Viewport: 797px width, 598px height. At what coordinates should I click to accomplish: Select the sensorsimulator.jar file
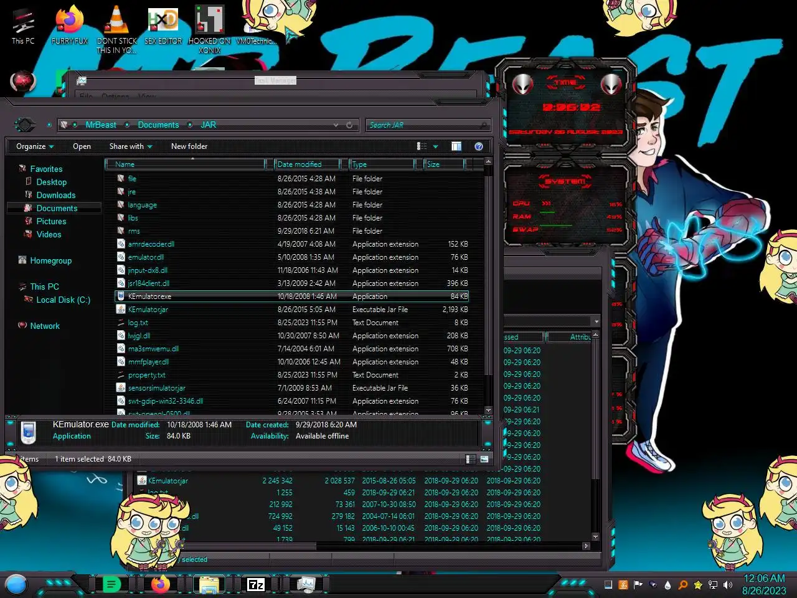pyautogui.click(x=156, y=388)
